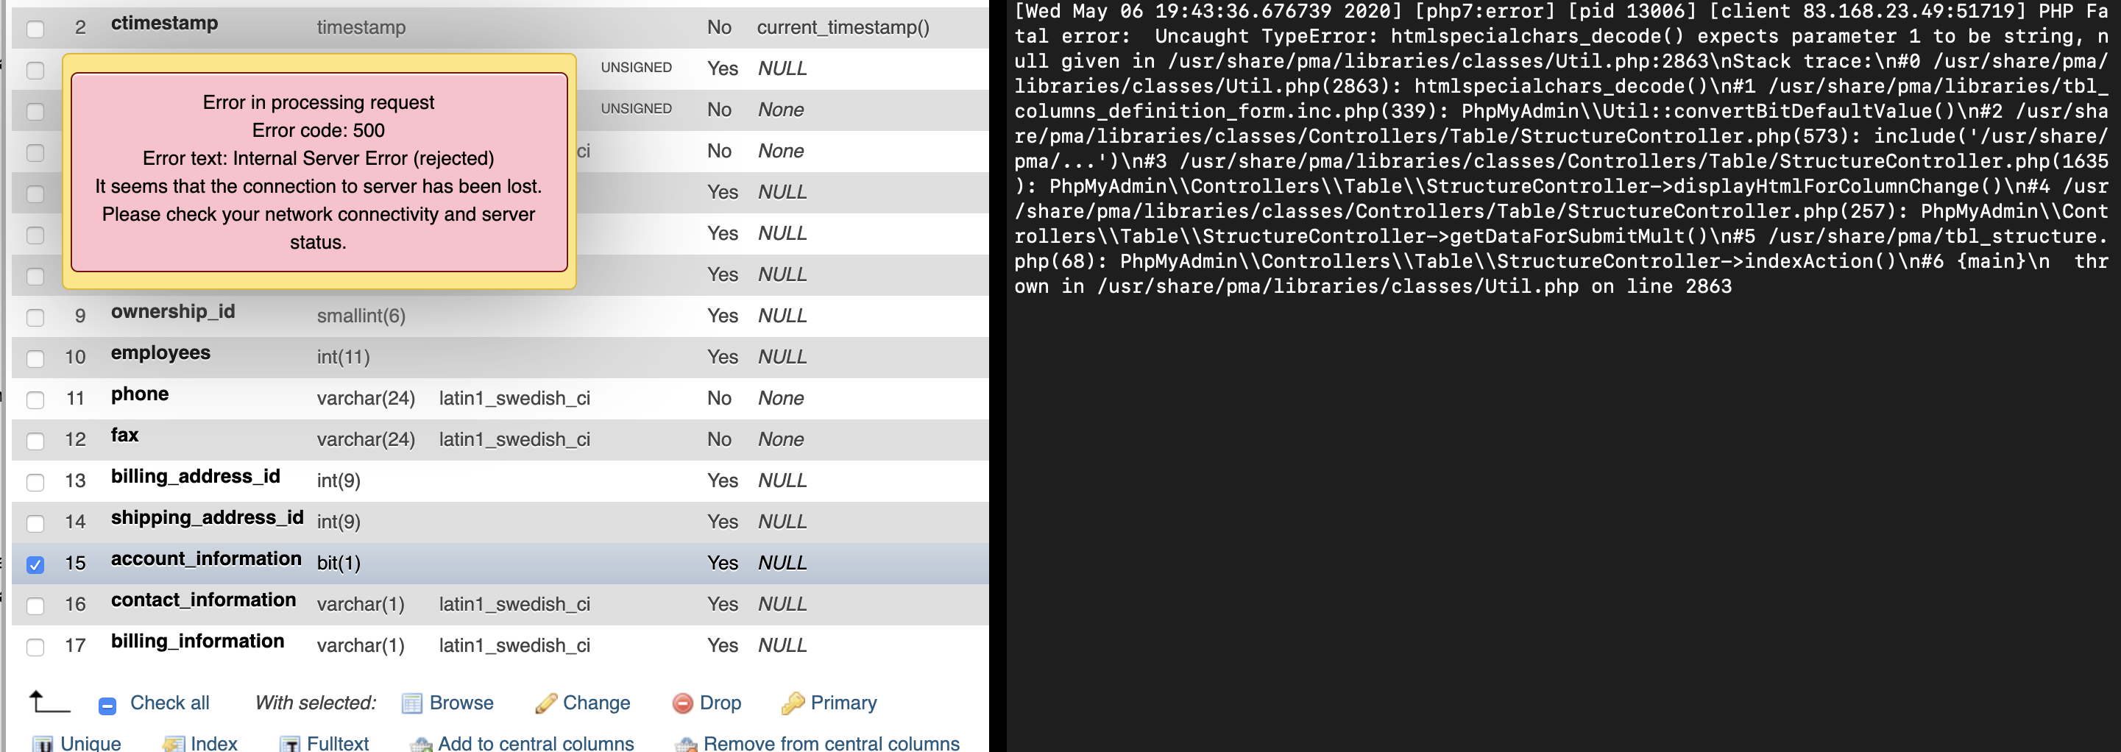Click the Fulltext icon
Image resolution: width=2121 pixels, height=752 pixels.
[291, 744]
